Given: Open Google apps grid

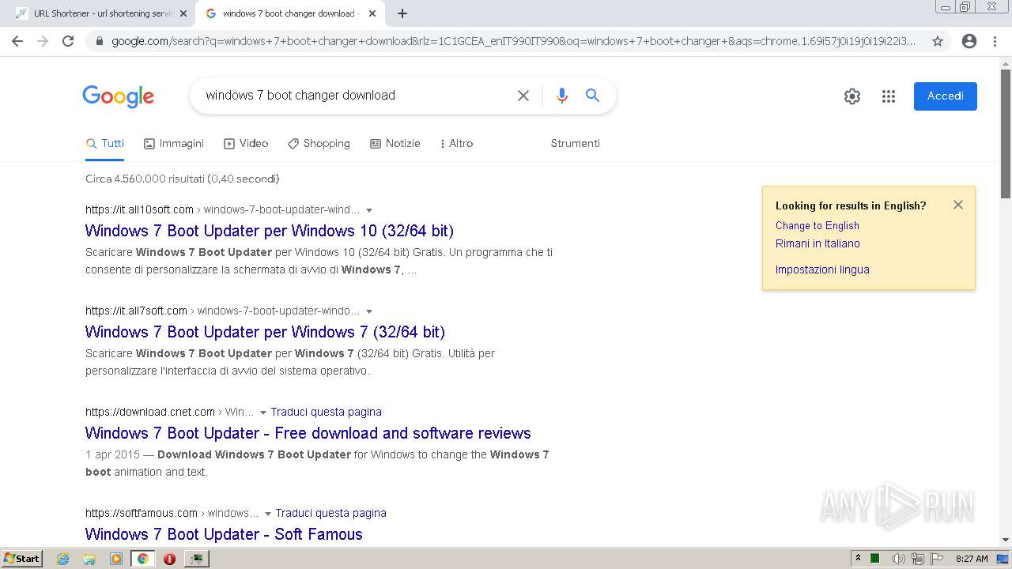Looking at the screenshot, I should click(889, 96).
